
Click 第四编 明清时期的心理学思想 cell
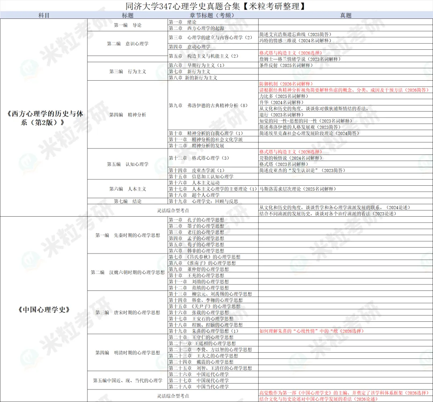pyautogui.click(x=127, y=353)
